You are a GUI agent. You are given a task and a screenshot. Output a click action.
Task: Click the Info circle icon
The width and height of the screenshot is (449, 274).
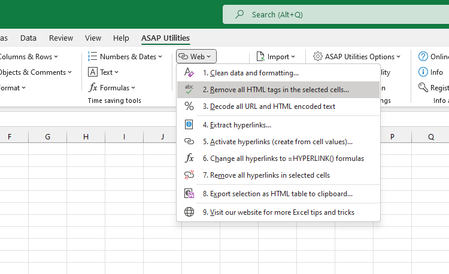(423, 72)
